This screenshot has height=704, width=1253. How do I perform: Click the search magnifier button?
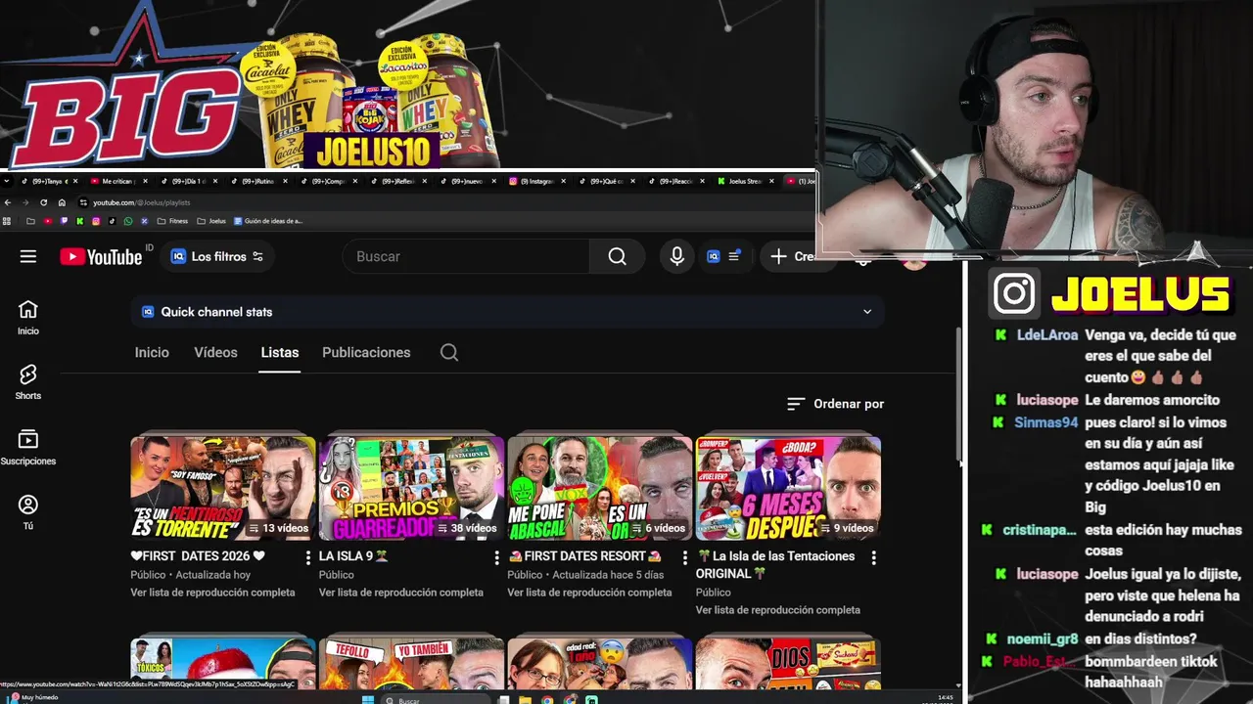(617, 256)
